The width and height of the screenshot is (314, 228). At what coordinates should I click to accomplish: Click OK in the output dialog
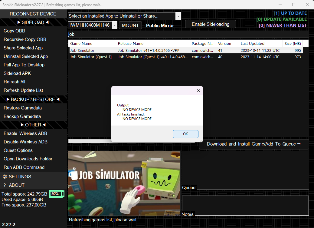click(x=185, y=134)
